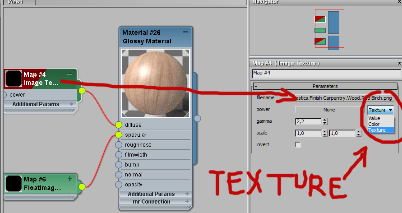Select the filmwidth slot label

pos(136,154)
